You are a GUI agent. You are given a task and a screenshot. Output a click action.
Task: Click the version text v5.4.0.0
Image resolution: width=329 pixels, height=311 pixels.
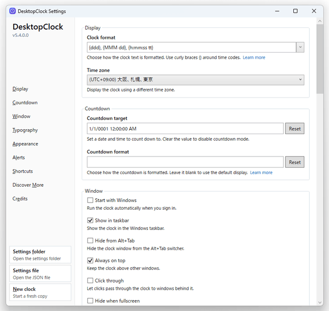[x=21, y=35]
